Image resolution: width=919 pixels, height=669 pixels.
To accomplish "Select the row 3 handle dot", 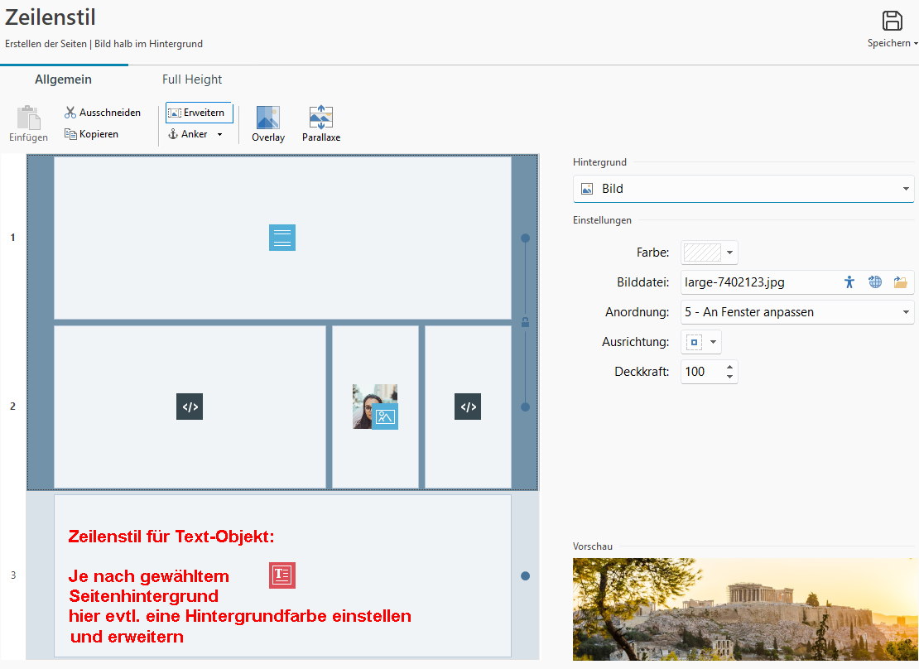I will pos(525,575).
